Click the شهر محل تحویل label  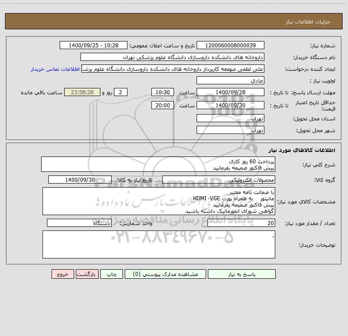tap(315, 130)
